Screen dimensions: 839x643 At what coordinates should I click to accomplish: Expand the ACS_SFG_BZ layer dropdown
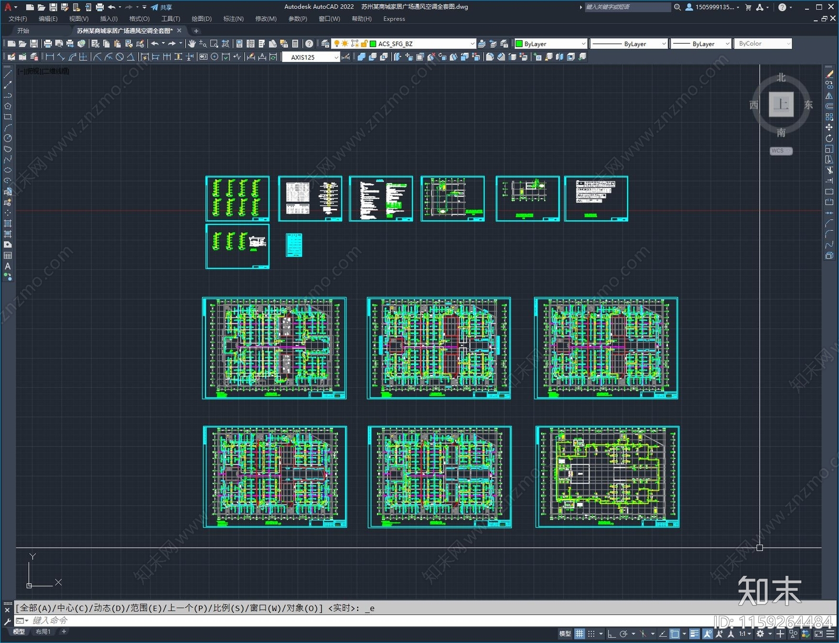(472, 44)
